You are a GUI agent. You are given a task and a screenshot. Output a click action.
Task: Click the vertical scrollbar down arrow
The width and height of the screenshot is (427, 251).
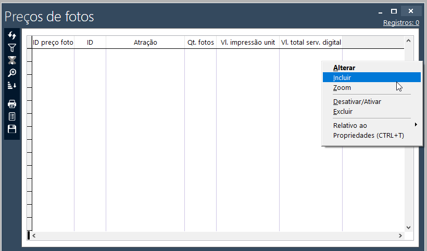[408, 228]
